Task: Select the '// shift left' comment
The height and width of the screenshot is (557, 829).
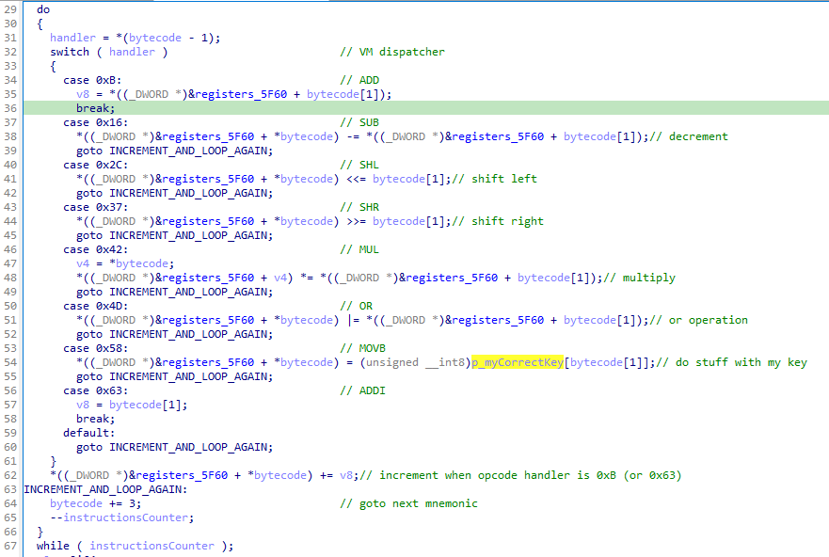Action: (495, 179)
